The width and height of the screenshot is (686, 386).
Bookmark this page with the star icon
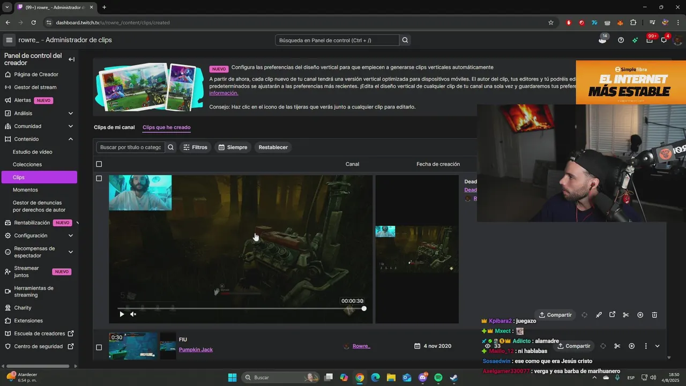click(x=550, y=23)
